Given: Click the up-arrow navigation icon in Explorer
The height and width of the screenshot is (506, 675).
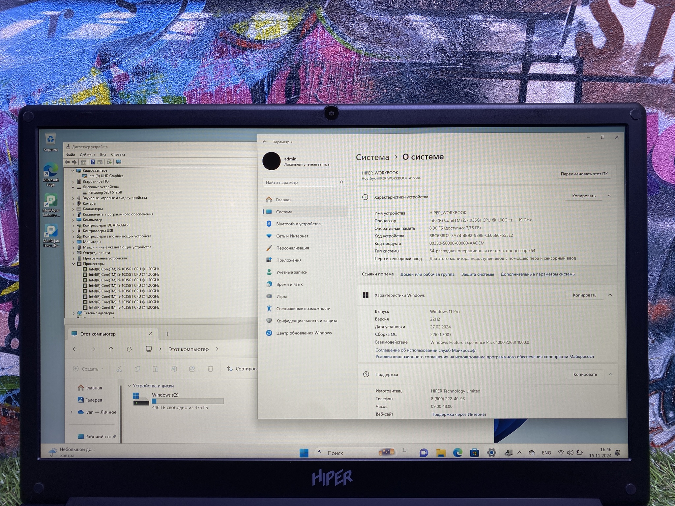Looking at the screenshot, I should 111,349.
